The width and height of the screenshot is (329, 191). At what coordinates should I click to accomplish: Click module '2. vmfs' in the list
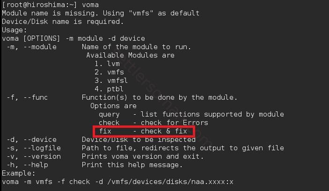(x=109, y=72)
